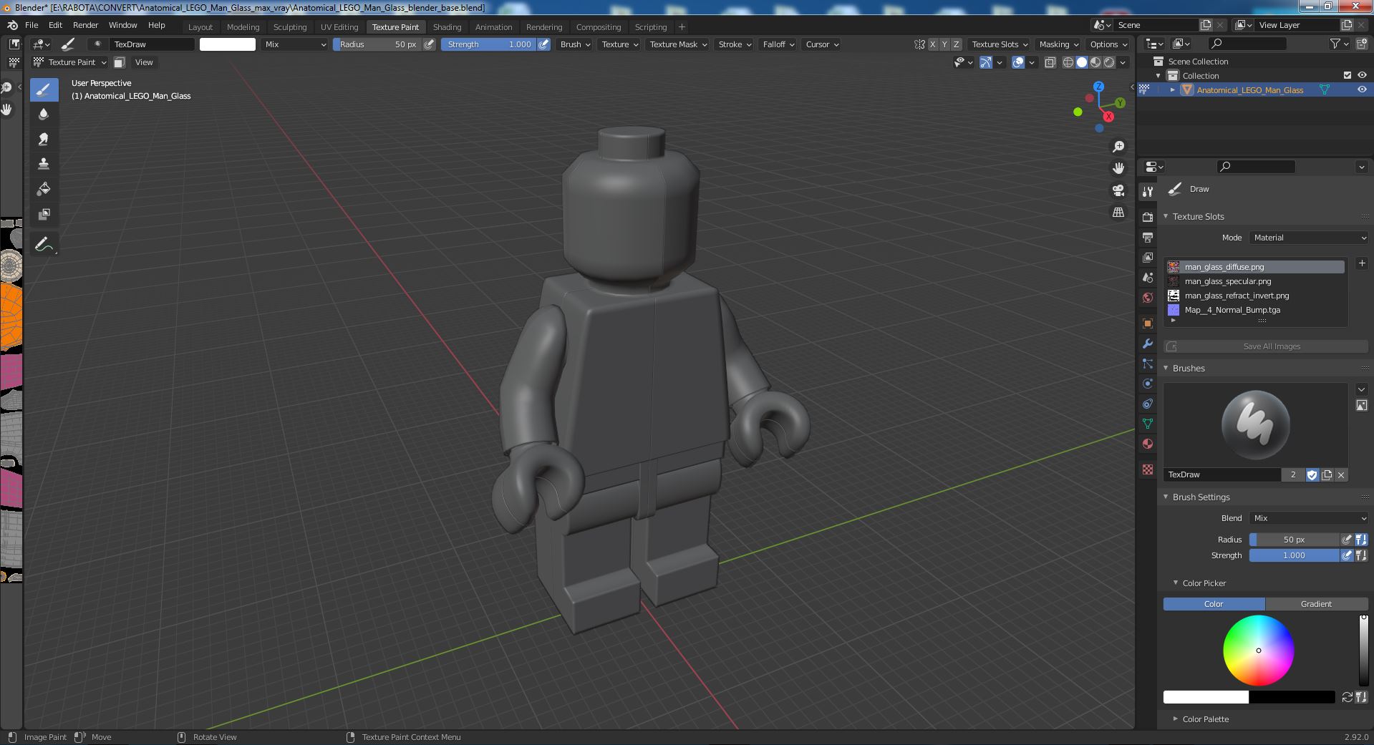
Task: Open the viewport View menu button
Action: [x=144, y=62]
